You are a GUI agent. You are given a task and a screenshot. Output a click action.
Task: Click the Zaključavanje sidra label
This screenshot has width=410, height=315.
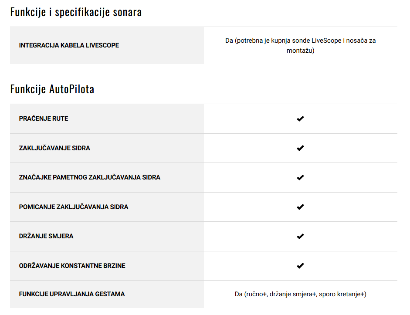pos(54,148)
